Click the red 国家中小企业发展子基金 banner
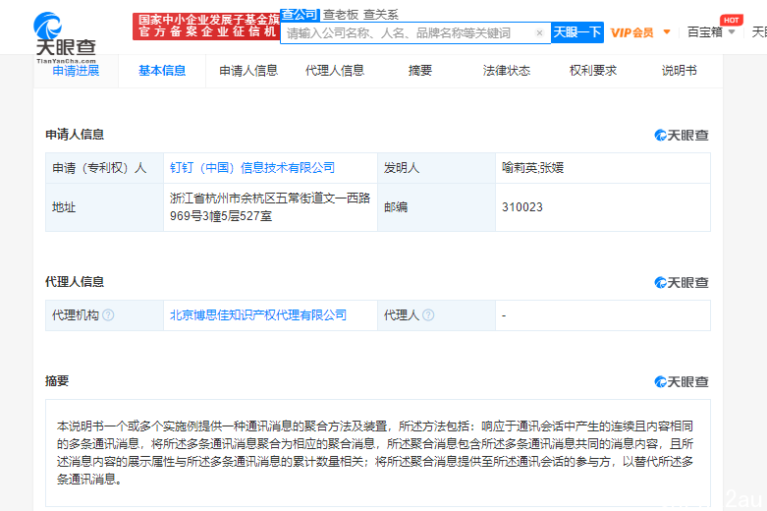767x511 pixels. tap(206, 26)
